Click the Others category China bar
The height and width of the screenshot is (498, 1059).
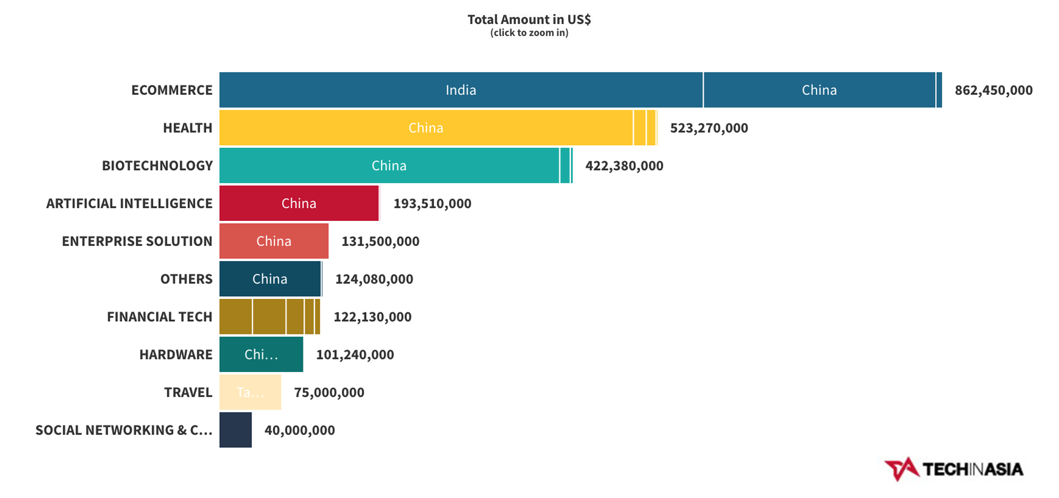(270, 279)
